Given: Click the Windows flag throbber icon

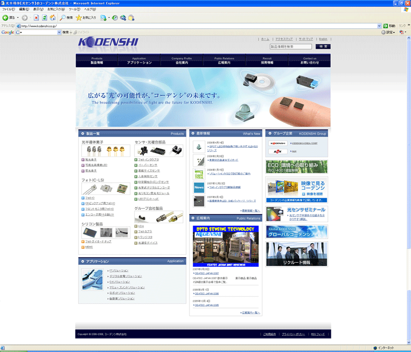Looking at the screenshot, I should [406, 9].
